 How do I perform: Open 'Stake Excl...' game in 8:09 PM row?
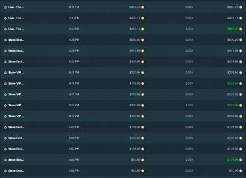coord(16,127)
